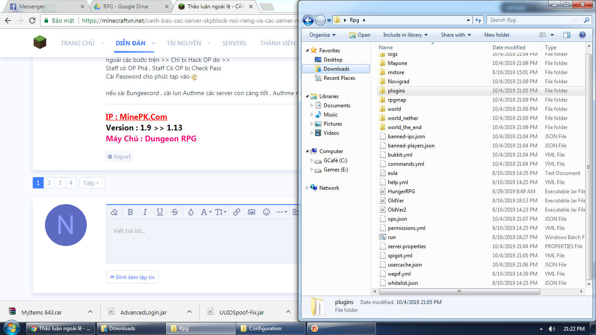Click the Explorer help question mark icon
This screenshot has width=596, height=335.
click(582, 35)
